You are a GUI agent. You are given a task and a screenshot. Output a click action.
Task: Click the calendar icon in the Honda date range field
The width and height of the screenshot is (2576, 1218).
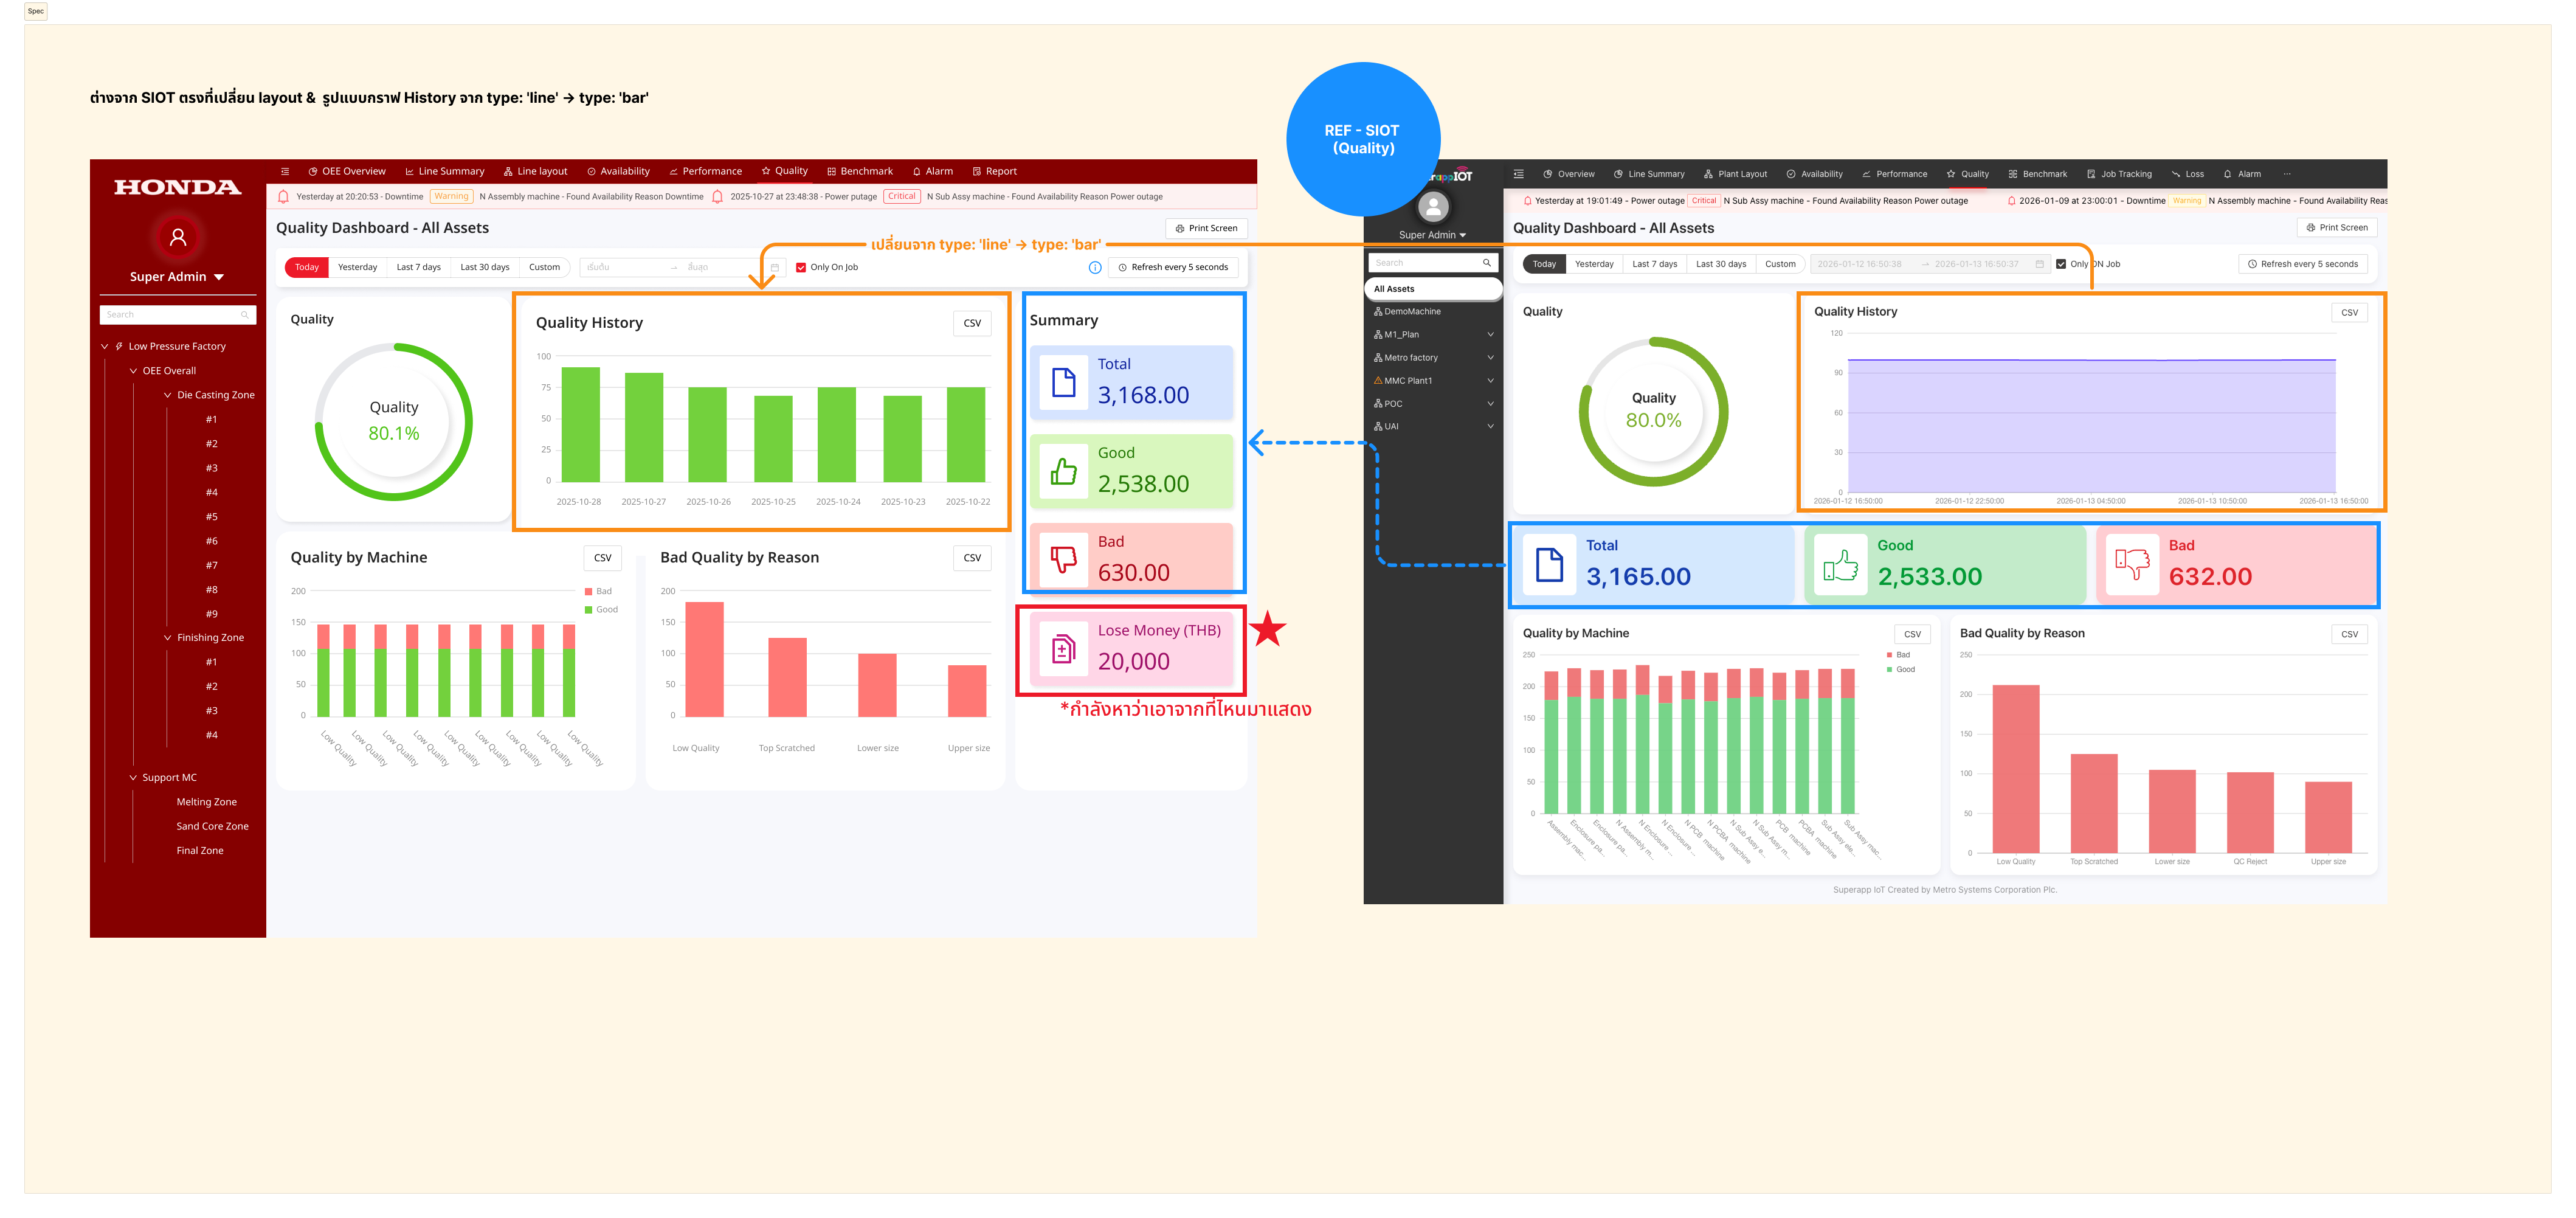tap(775, 267)
